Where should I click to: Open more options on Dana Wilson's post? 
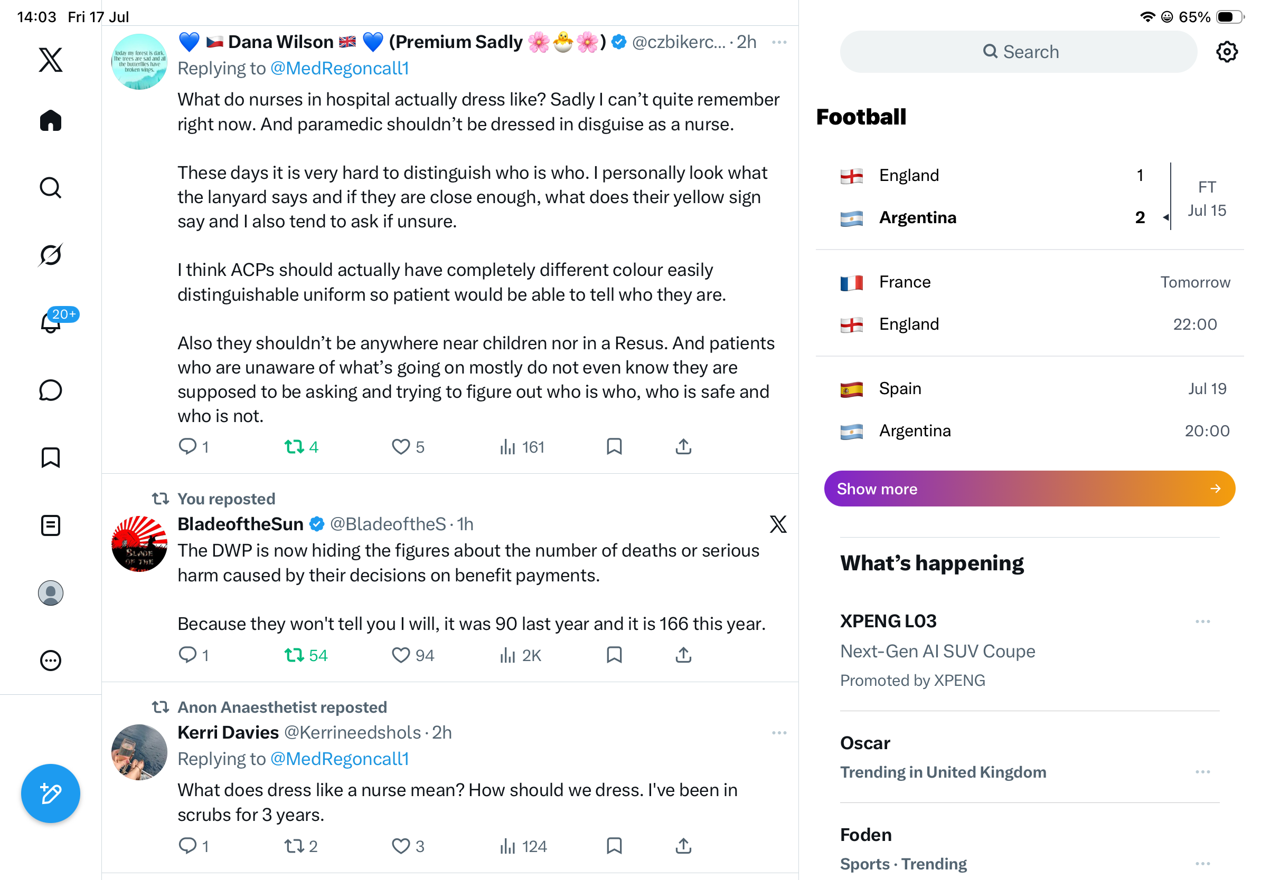(x=779, y=42)
